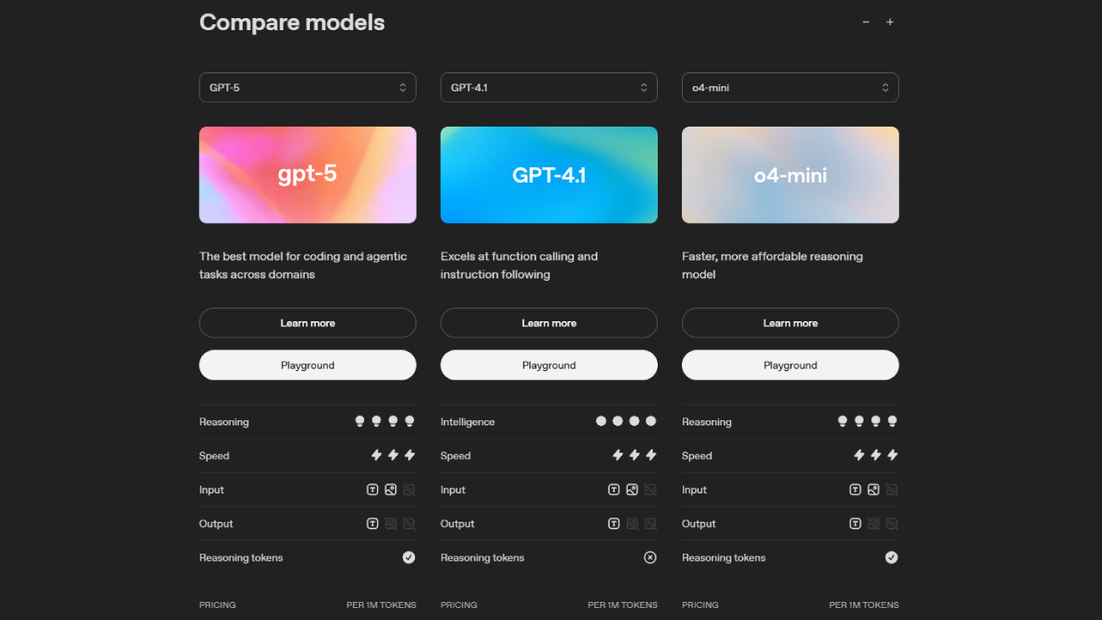Click the text output icon for GPT-4.1
The image size is (1102, 620).
613,523
